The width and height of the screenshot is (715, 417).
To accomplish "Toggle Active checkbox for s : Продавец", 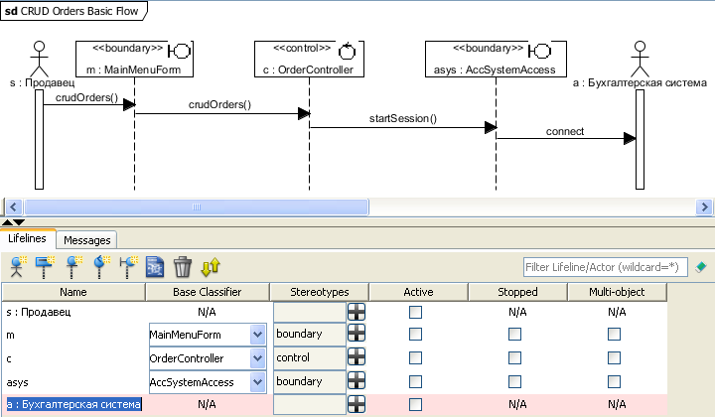I will point(415,312).
